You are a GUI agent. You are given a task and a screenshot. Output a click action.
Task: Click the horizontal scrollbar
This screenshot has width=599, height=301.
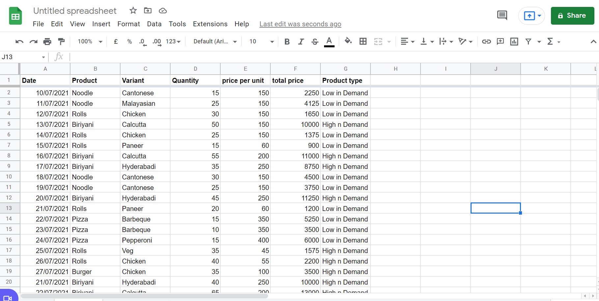[x=144, y=296]
